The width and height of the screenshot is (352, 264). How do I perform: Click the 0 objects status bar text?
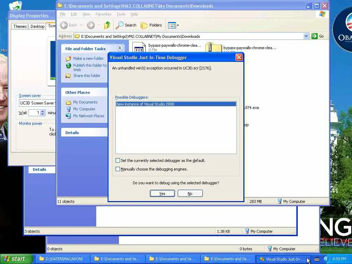pos(55,249)
